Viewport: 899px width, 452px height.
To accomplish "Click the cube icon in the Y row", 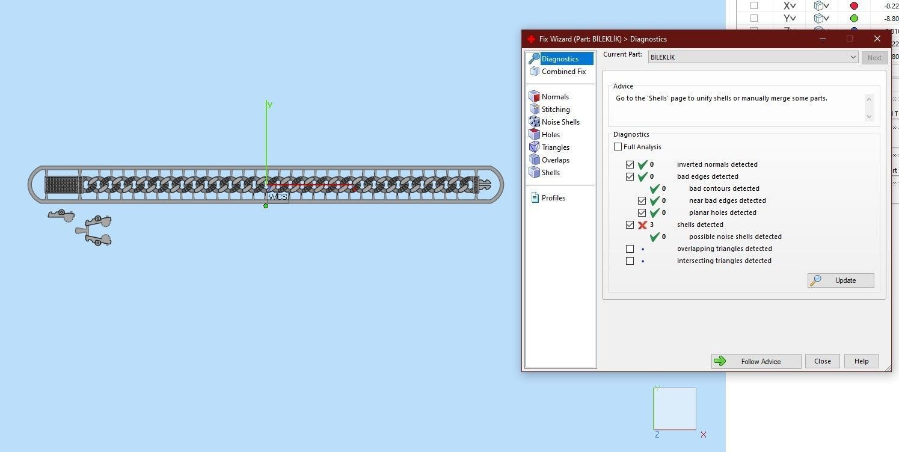I will pos(818,18).
